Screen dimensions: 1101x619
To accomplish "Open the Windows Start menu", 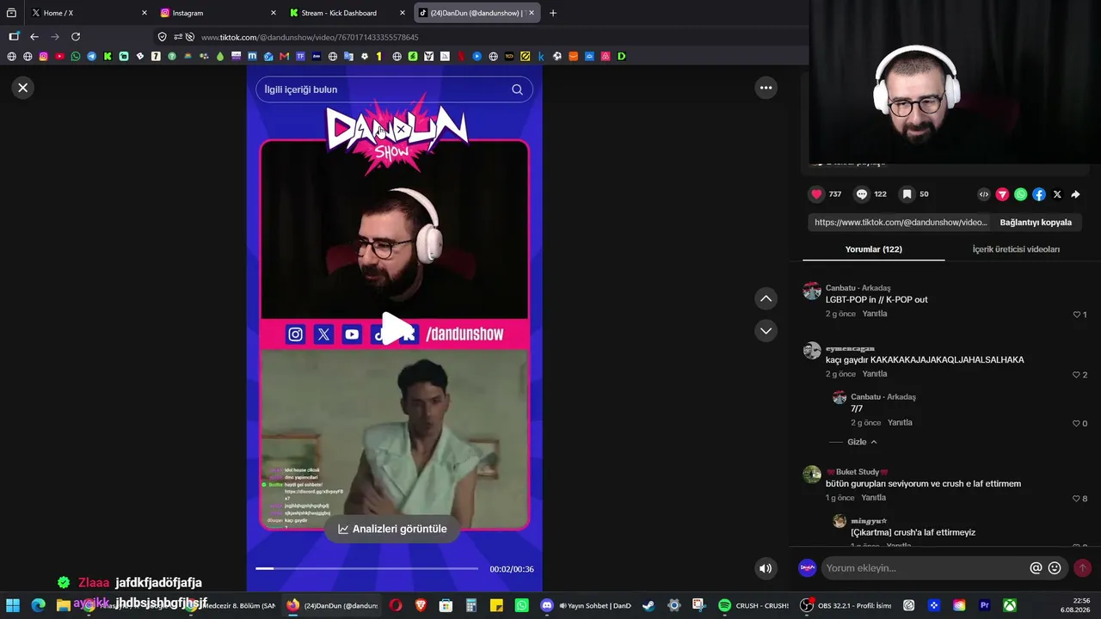I will pyautogui.click(x=13, y=605).
